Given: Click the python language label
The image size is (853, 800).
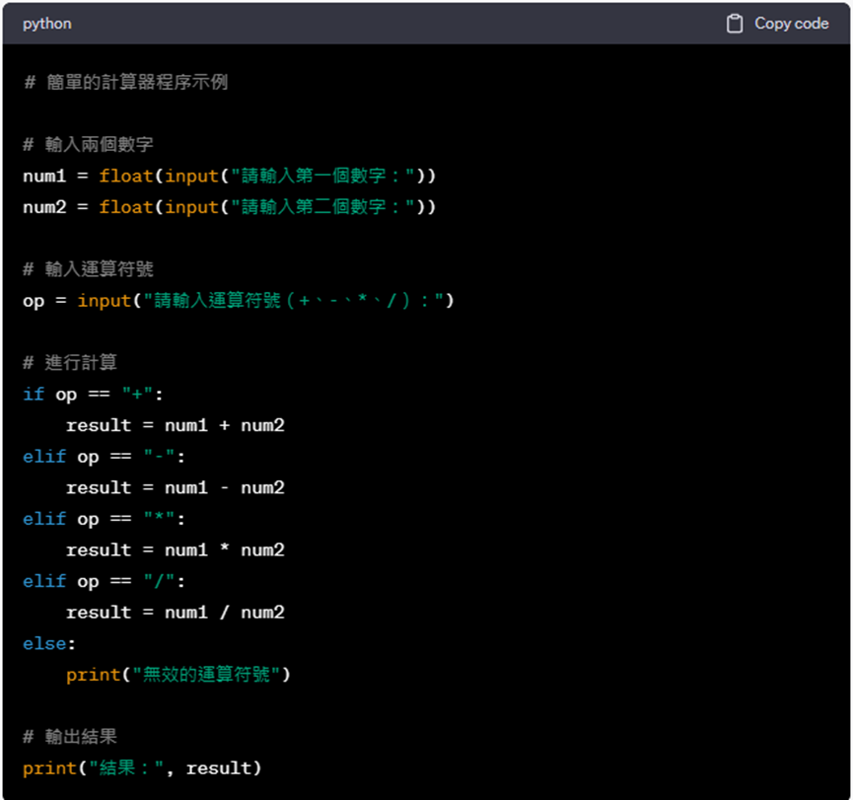Looking at the screenshot, I should point(45,23).
